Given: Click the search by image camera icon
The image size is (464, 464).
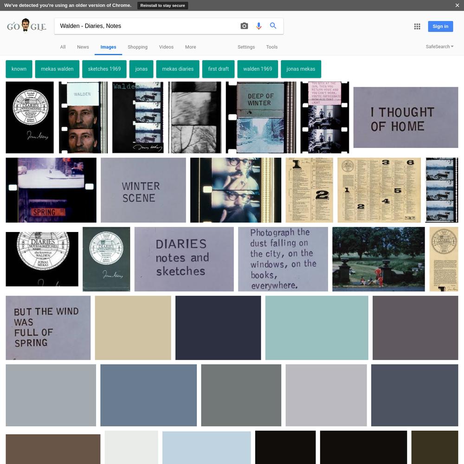Looking at the screenshot, I should coord(244,26).
